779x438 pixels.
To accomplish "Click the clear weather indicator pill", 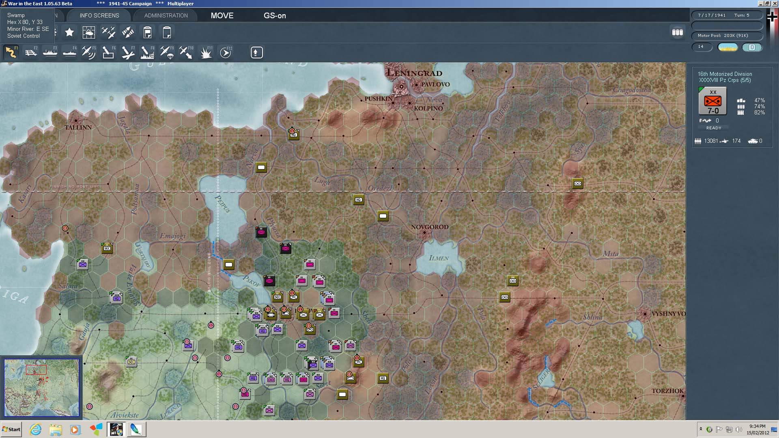I will point(728,47).
